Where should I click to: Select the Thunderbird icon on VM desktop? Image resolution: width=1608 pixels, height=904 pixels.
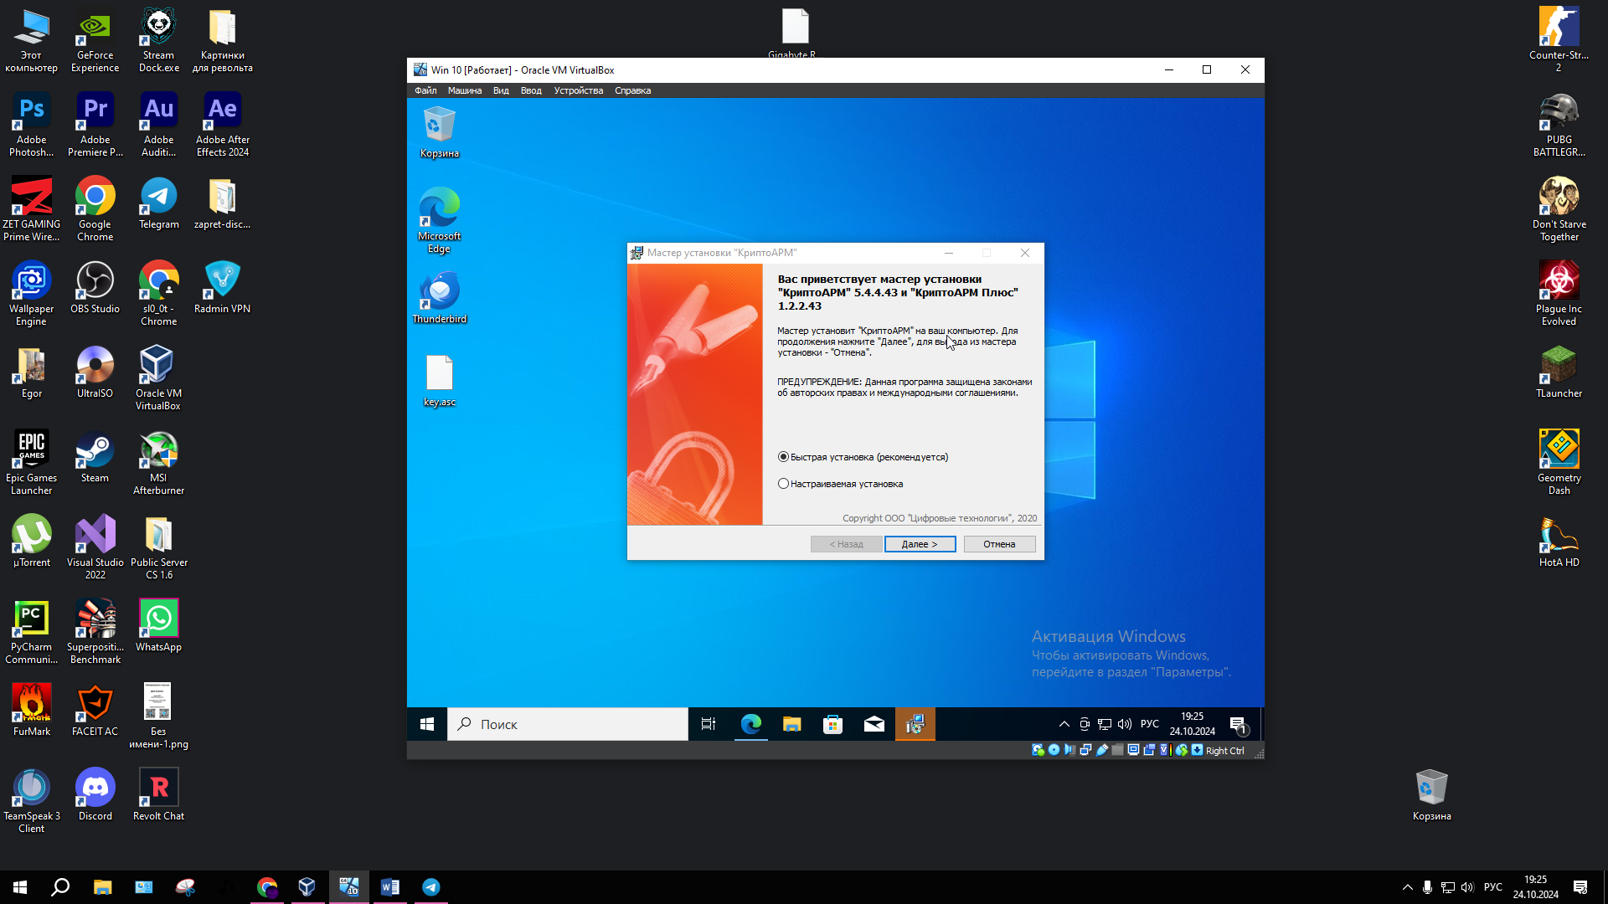coord(439,297)
